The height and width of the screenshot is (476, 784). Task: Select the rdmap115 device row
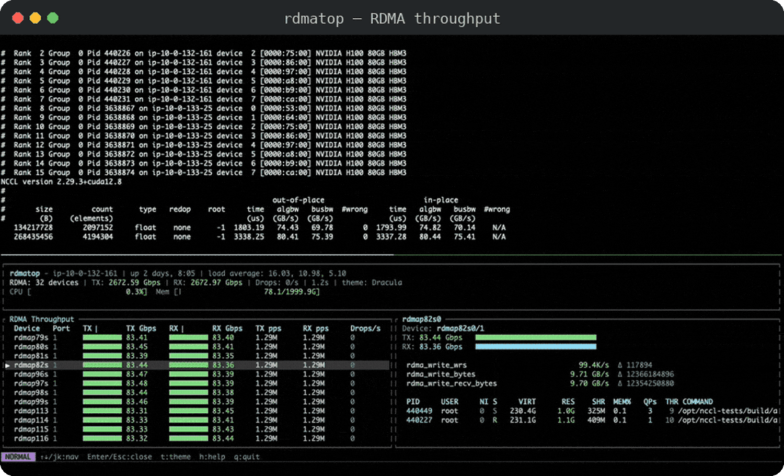(197, 429)
